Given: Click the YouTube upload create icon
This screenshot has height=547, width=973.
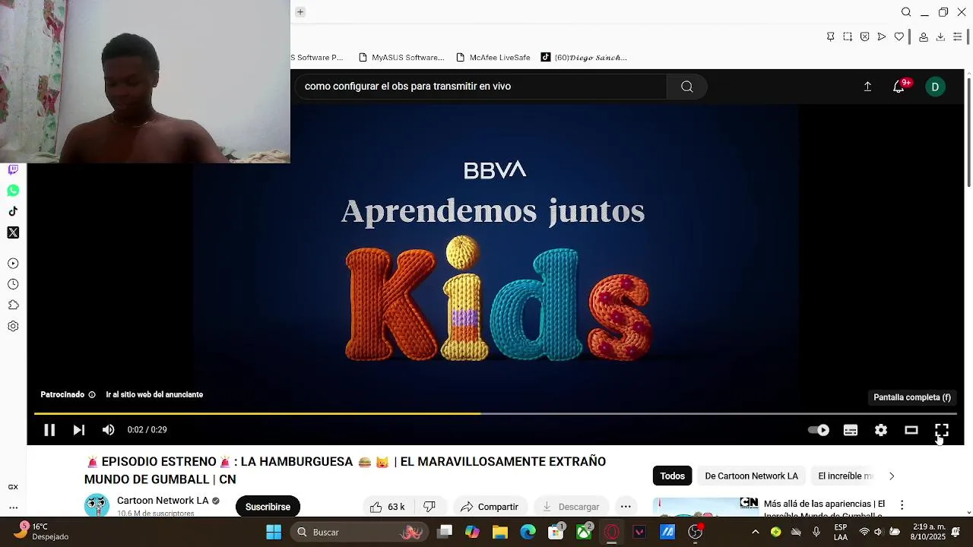Looking at the screenshot, I should pos(867,87).
